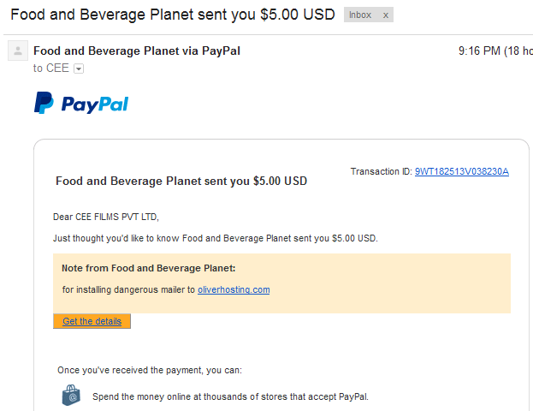Click the bold payment heading in email body
Viewport: 533px width, 411px height.
point(181,181)
